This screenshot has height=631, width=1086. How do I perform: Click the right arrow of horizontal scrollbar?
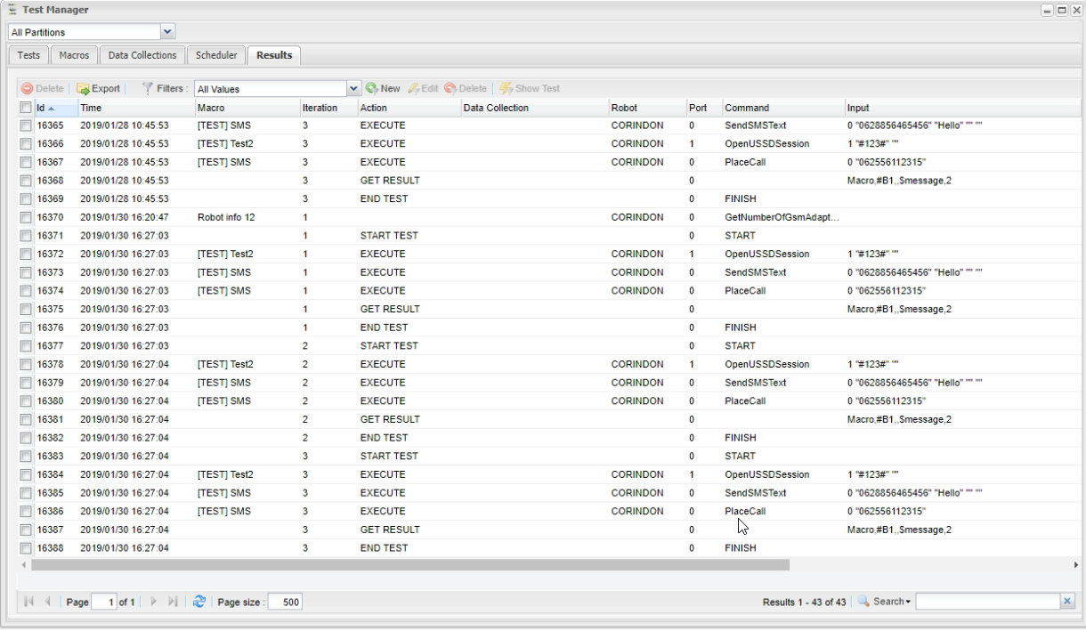coord(1075,564)
